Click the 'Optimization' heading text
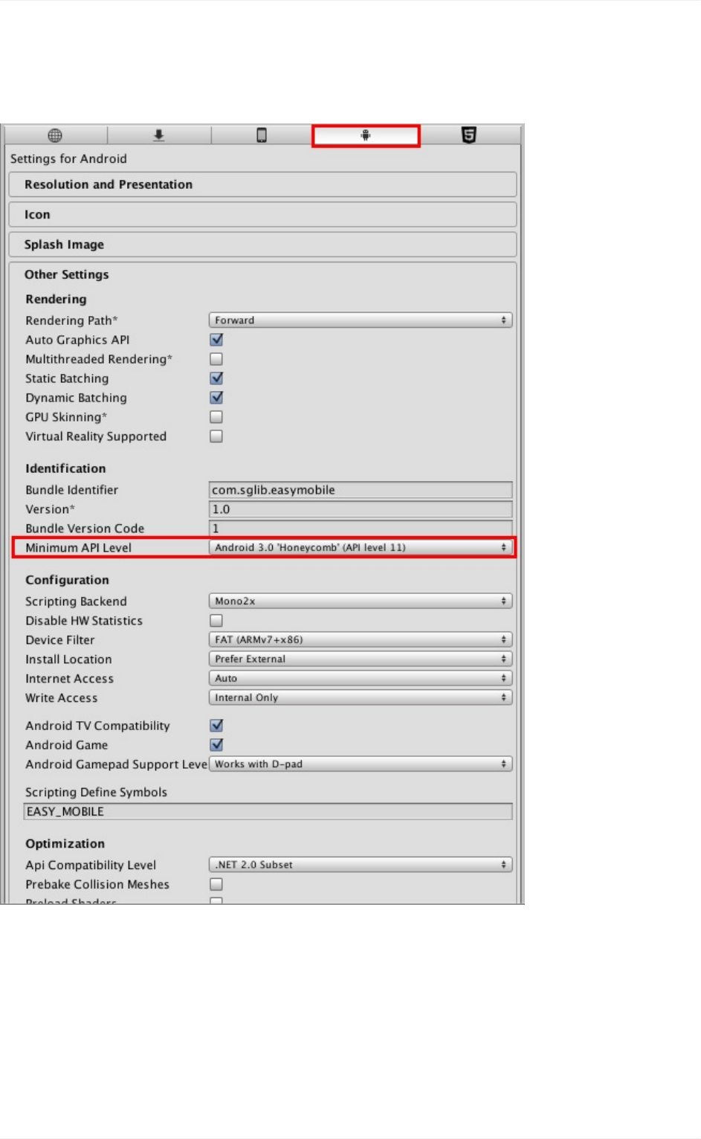701x1139 pixels. (x=65, y=845)
